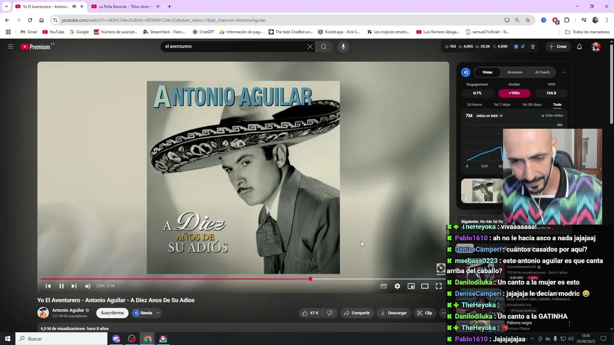
Task: Select the Todo range
Action: [x=557, y=104]
